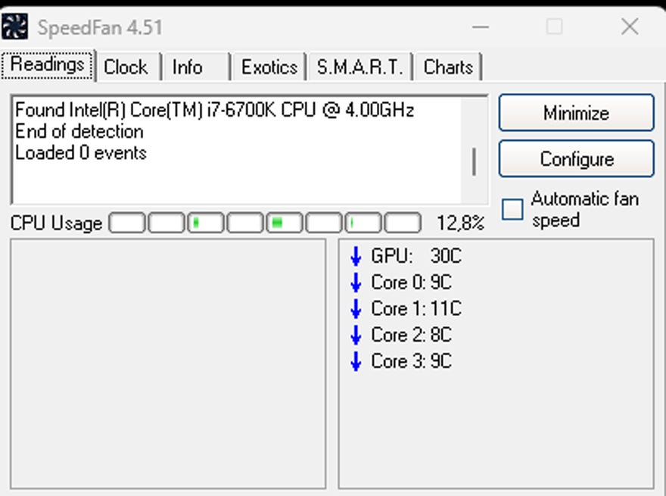
Task: Click the blue down arrow beside Core 0
Action: (356, 282)
